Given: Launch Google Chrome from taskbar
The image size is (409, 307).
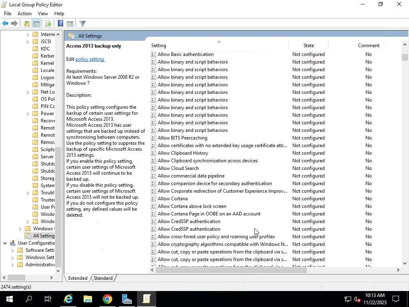Looking at the screenshot, I should coord(107,299).
